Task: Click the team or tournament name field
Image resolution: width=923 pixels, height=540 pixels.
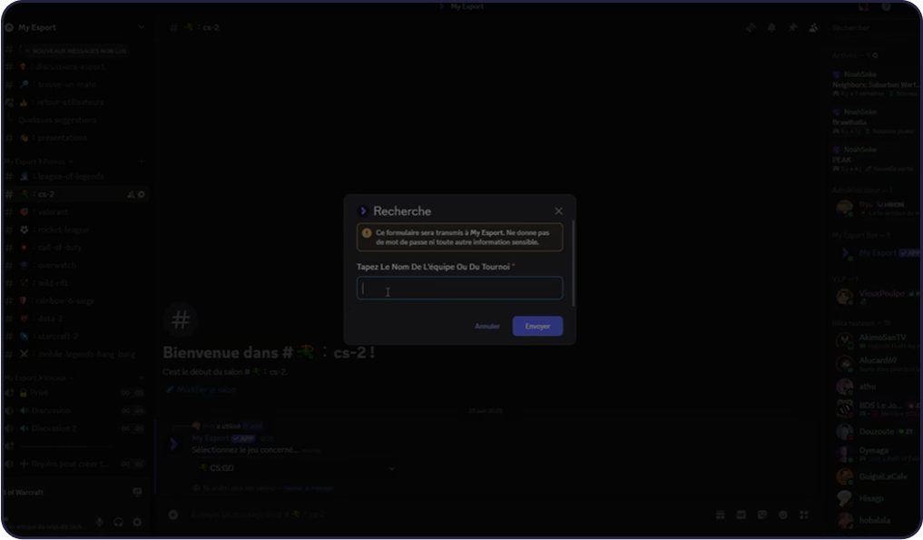Action: (459, 288)
